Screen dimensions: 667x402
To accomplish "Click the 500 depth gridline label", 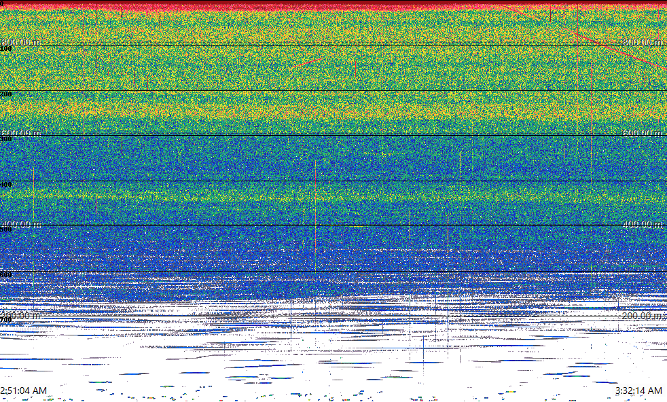I will 6,230.
